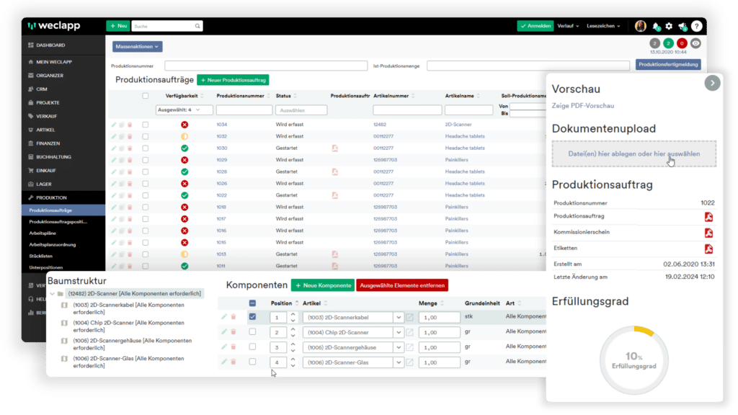The height and width of the screenshot is (415, 738).
Task: Go to the Lager menu
Action: (x=44, y=184)
